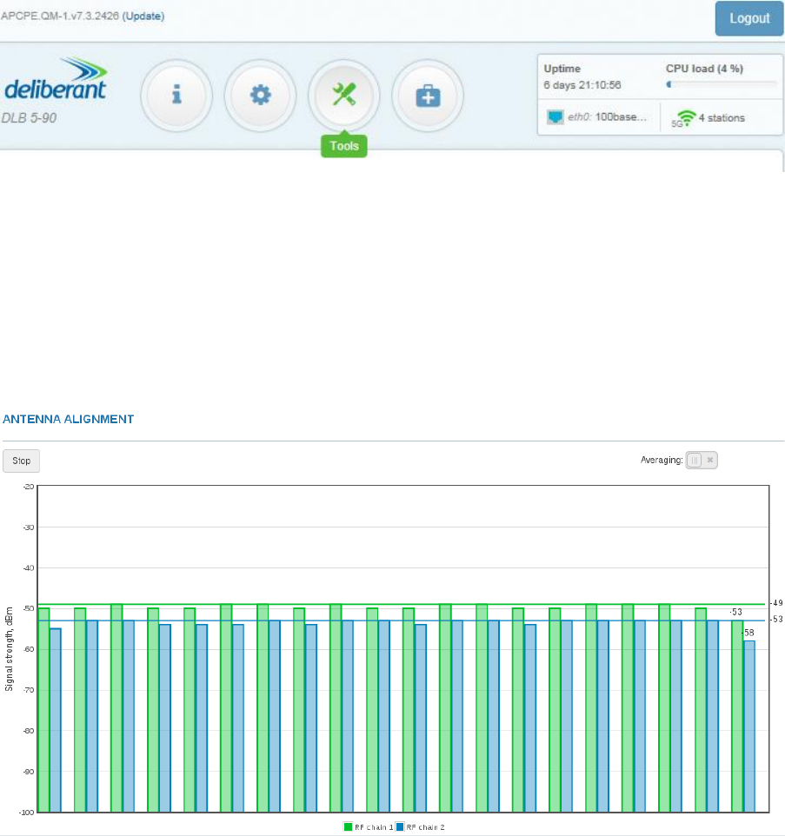Click the RF chain 1 legend swatch
Viewport: 785px width, 836px height.
coord(349,827)
